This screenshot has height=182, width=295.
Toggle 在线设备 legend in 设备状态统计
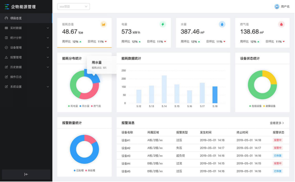pyautogui.click(x=255, y=106)
